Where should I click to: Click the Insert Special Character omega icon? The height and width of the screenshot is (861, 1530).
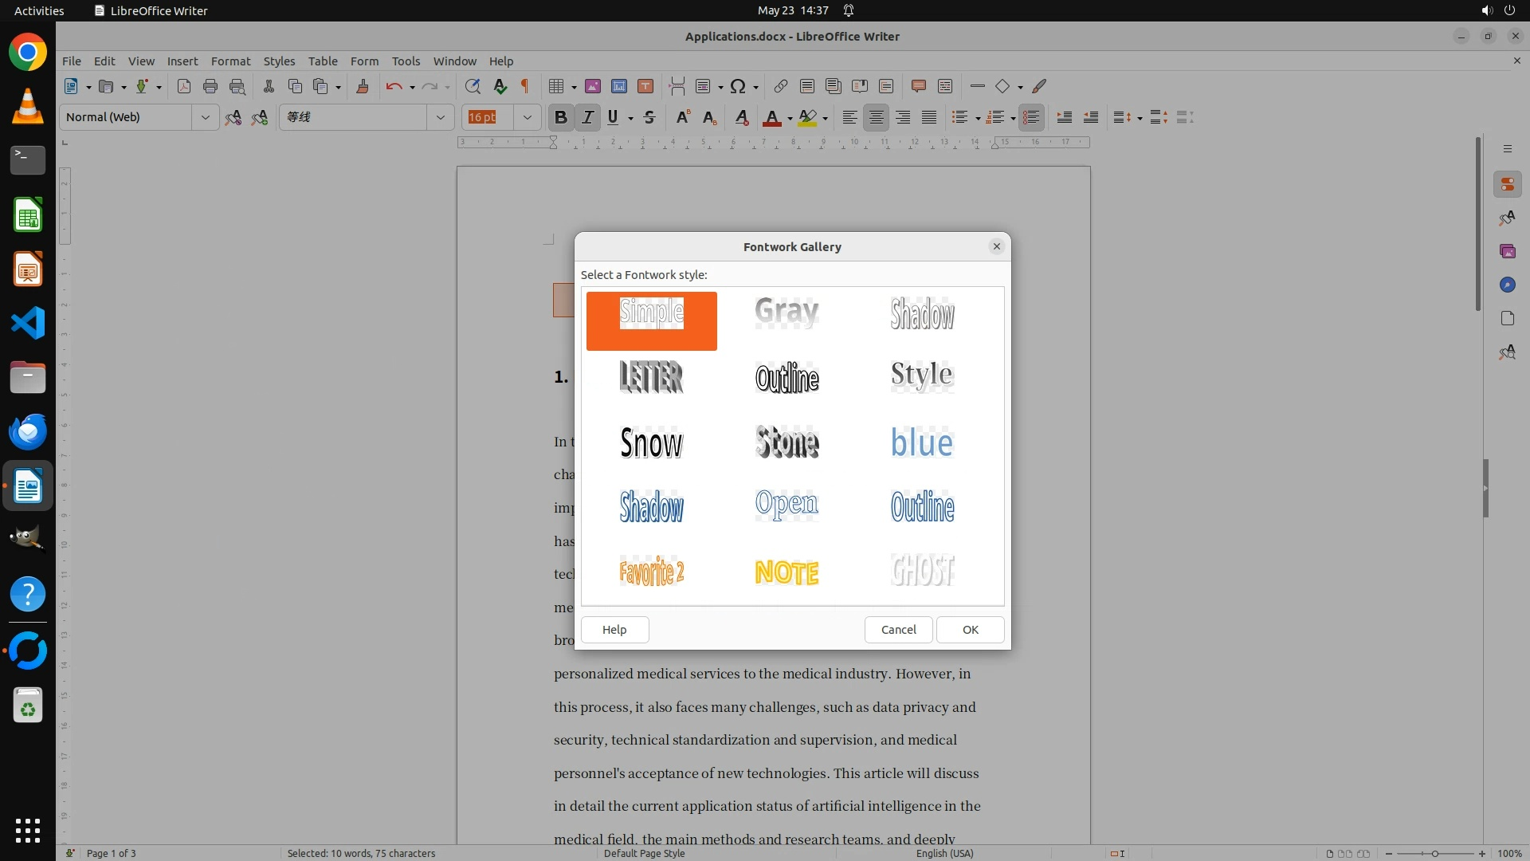coord(738,86)
